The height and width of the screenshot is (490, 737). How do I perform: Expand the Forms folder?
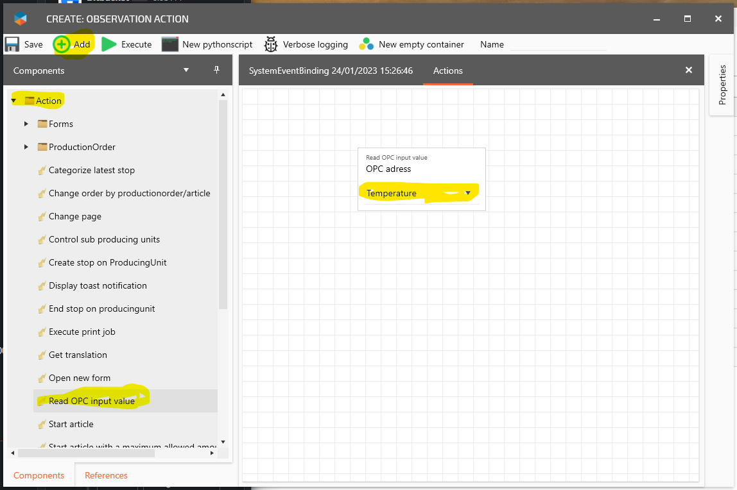[26, 124]
